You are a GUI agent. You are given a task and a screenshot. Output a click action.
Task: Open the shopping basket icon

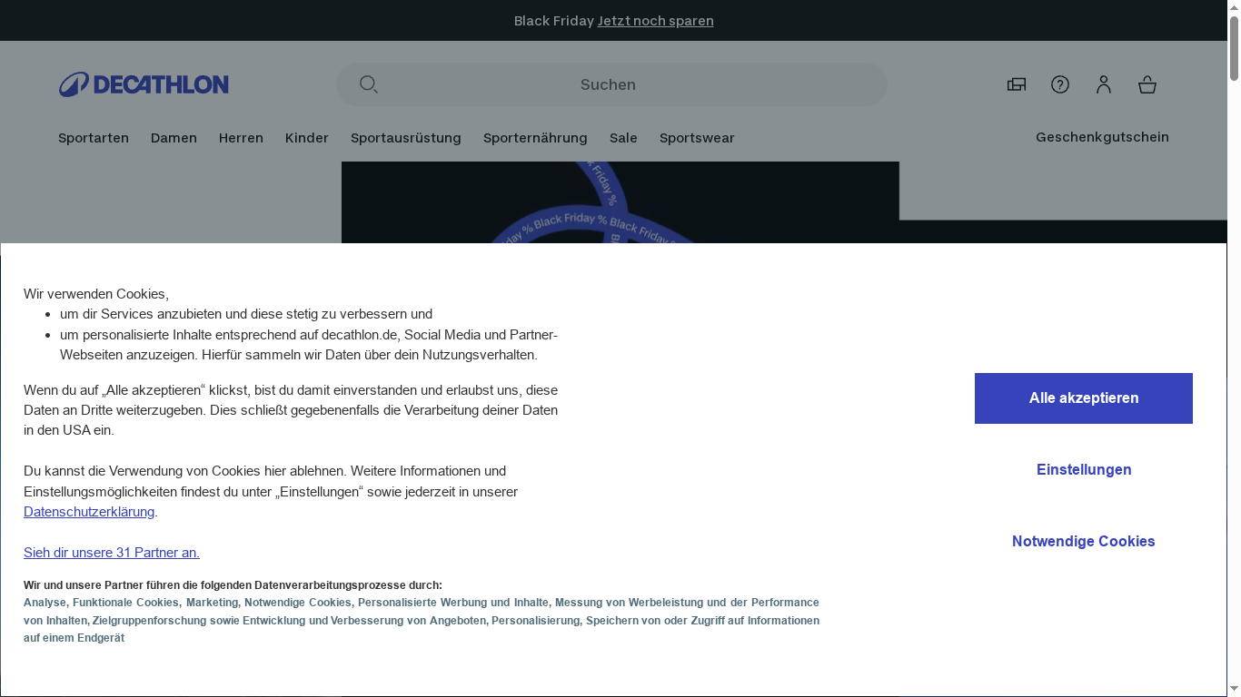1147,84
